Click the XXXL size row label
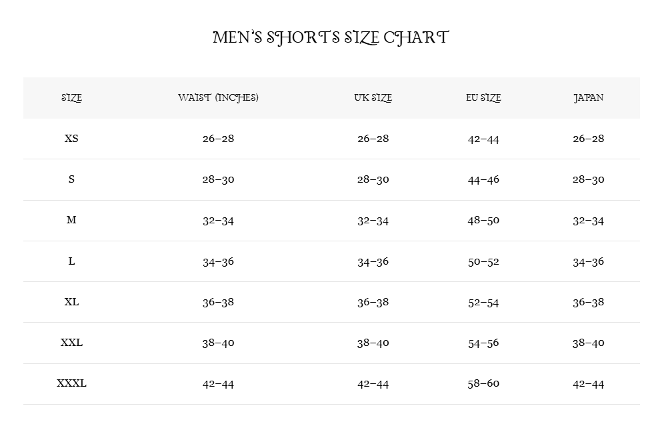This screenshot has height=428, width=662. tap(71, 383)
